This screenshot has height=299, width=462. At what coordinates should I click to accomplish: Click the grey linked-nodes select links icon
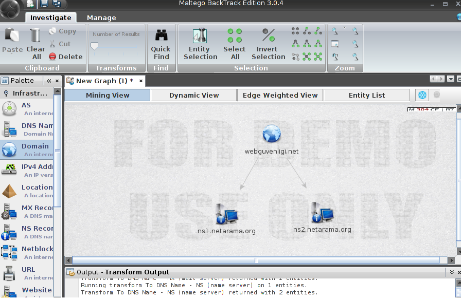click(x=295, y=57)
